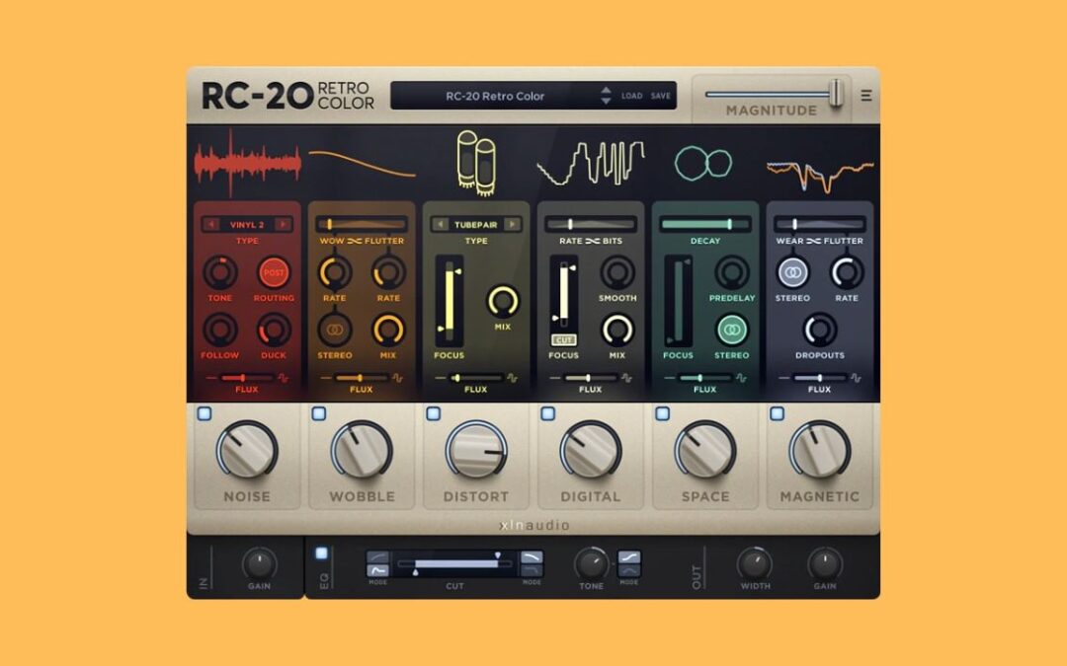The width and height of the screenshot is (1067, 666).
Task: Click the large Distort amount knob
Action: click(x=476, y=452)
